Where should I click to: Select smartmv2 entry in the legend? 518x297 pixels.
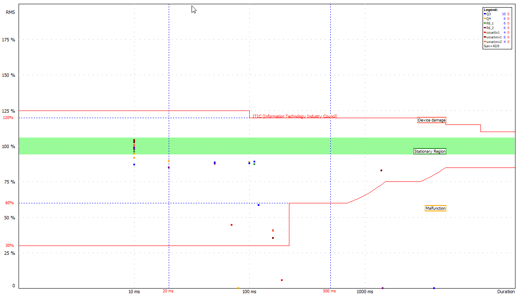497,42
